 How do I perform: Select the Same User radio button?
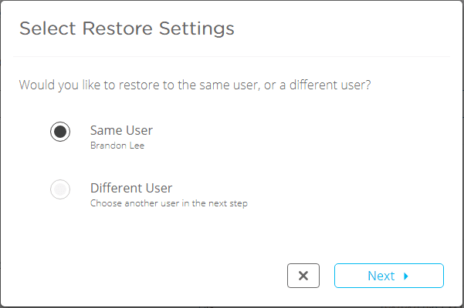coord(60,132)
